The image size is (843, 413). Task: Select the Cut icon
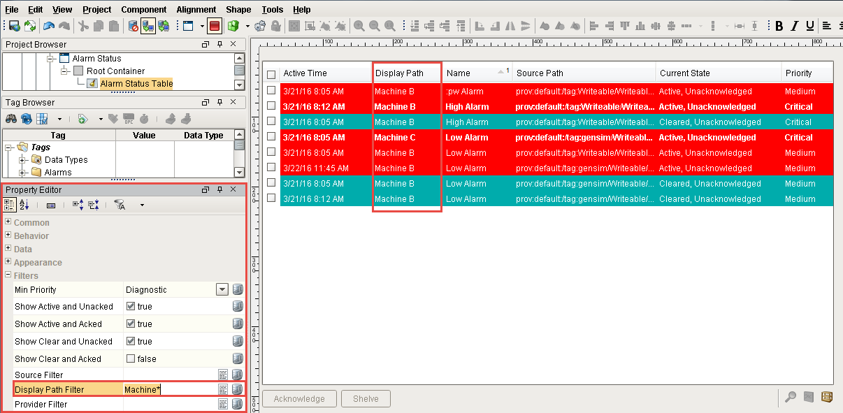83,26
